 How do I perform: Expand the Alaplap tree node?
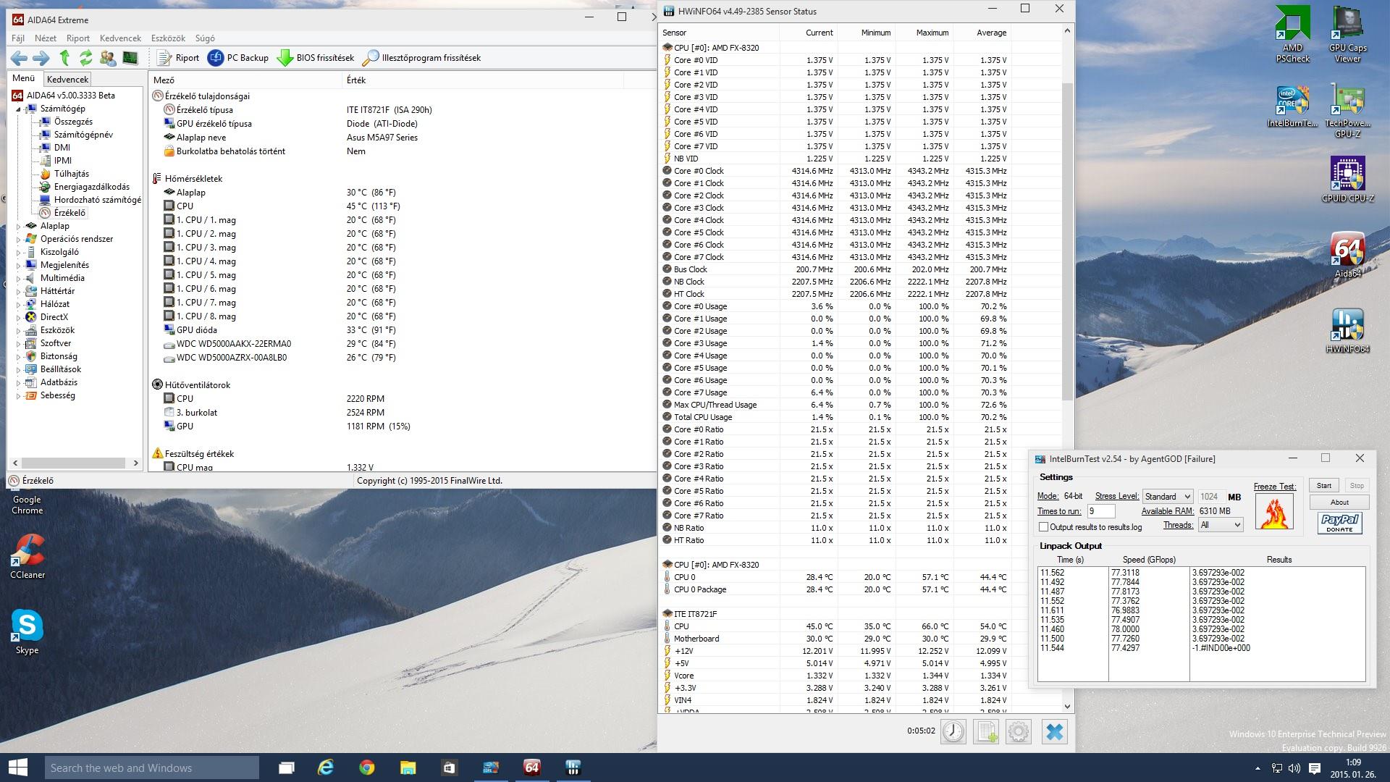[x=19, y=226]
